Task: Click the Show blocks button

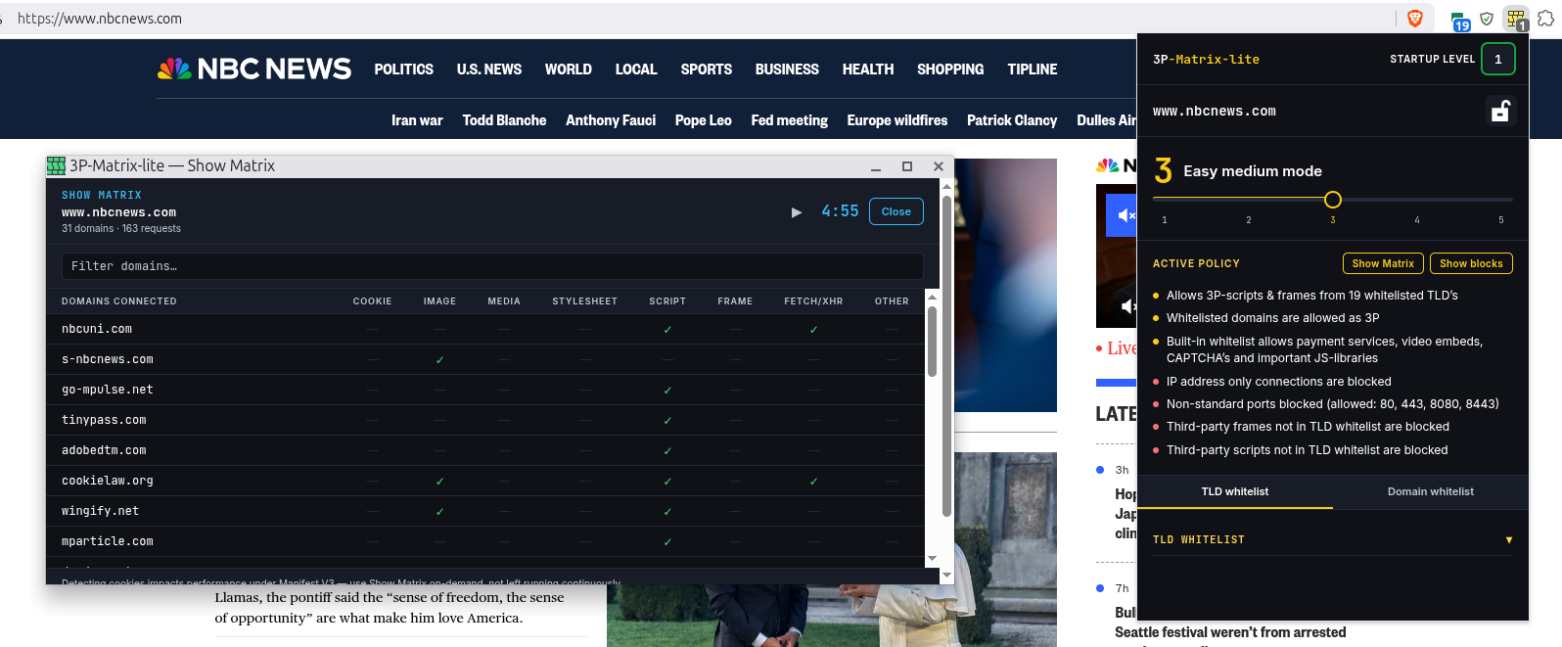Action: pyautogui.click(x=1471, y=263)
